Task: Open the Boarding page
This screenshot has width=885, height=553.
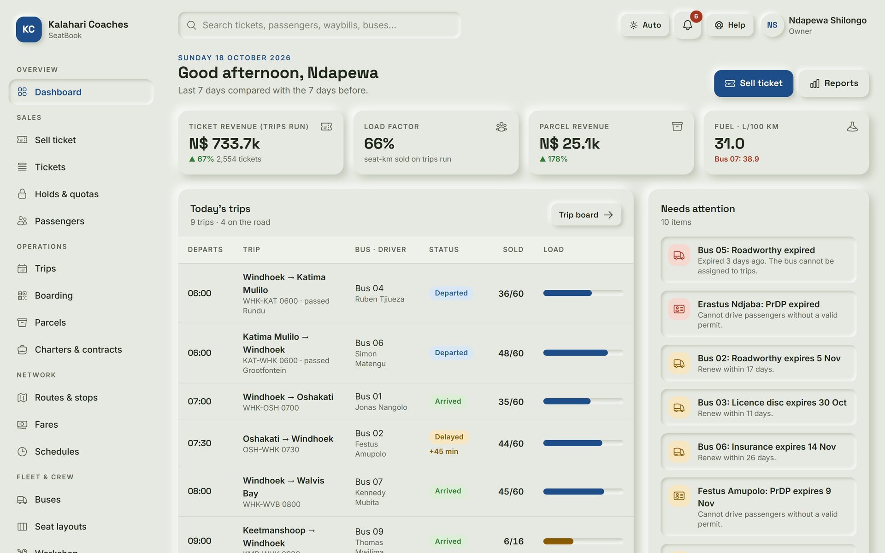Action: [x=81, y=295]
